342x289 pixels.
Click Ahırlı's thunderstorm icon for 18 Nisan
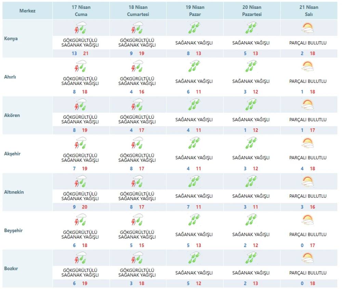[138, 66]
